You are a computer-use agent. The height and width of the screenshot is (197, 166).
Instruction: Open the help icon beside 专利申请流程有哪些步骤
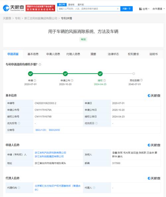[x=40, y=65]
